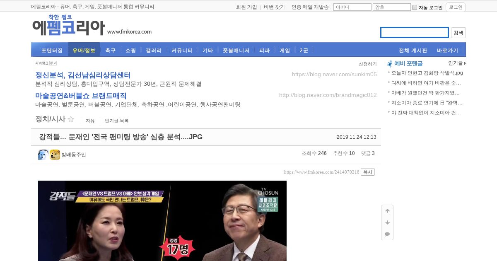Click the 로그인 button
The image size is (497, 261).
coord(456,7)
